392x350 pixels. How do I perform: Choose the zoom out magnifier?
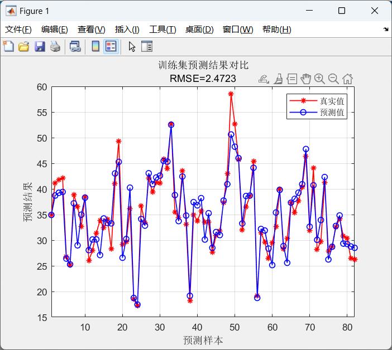click(333, 79)
